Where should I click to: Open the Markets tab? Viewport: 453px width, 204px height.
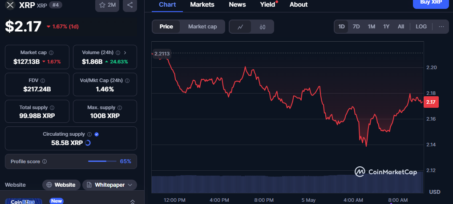pos(202,4)
